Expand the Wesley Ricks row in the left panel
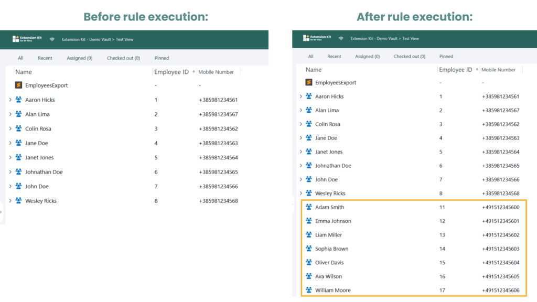 [10, 201]
